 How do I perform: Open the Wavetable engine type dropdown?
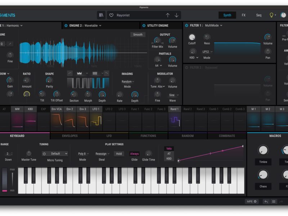tap(93, 26)
